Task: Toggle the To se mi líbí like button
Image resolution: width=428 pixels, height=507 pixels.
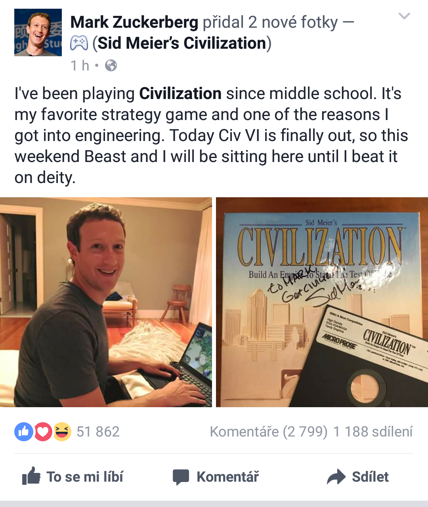Action: [73, 477]
